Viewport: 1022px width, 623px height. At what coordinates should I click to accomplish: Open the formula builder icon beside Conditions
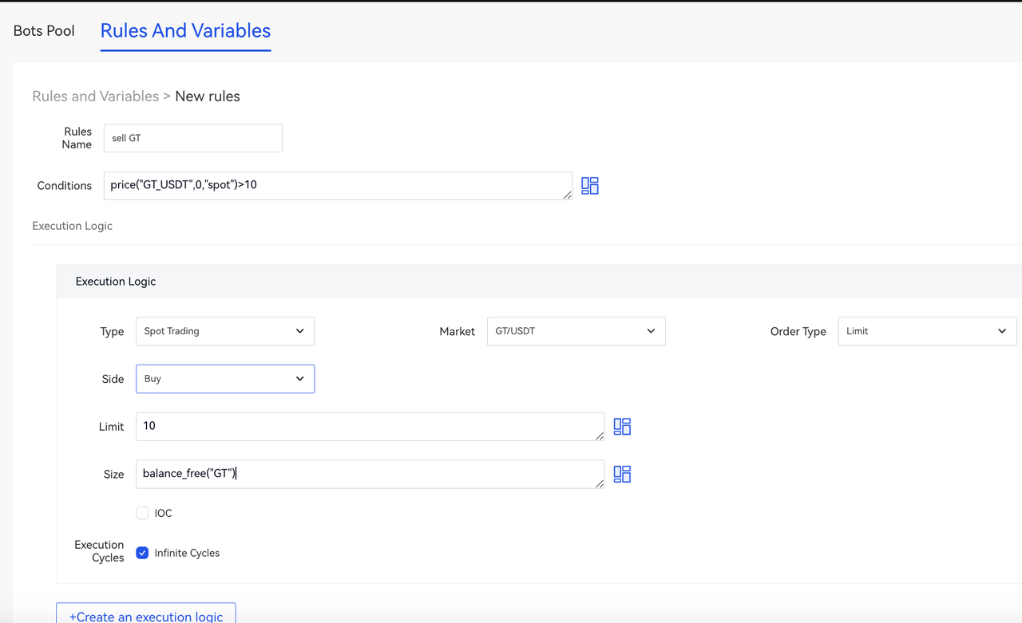pyautogui.click(x=590, y=186)
